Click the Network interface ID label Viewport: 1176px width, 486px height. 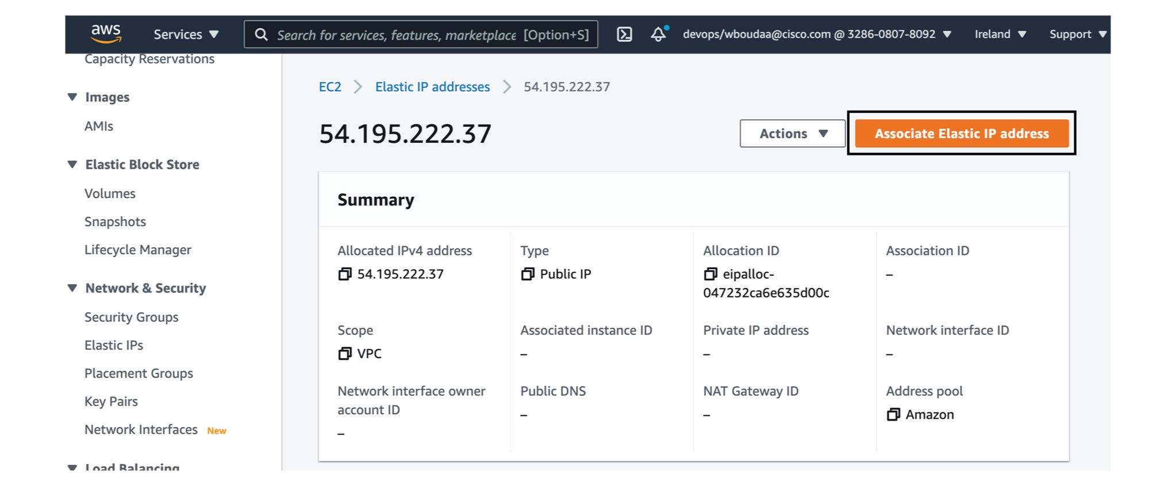pyautogui.click(x=947, y=331)
